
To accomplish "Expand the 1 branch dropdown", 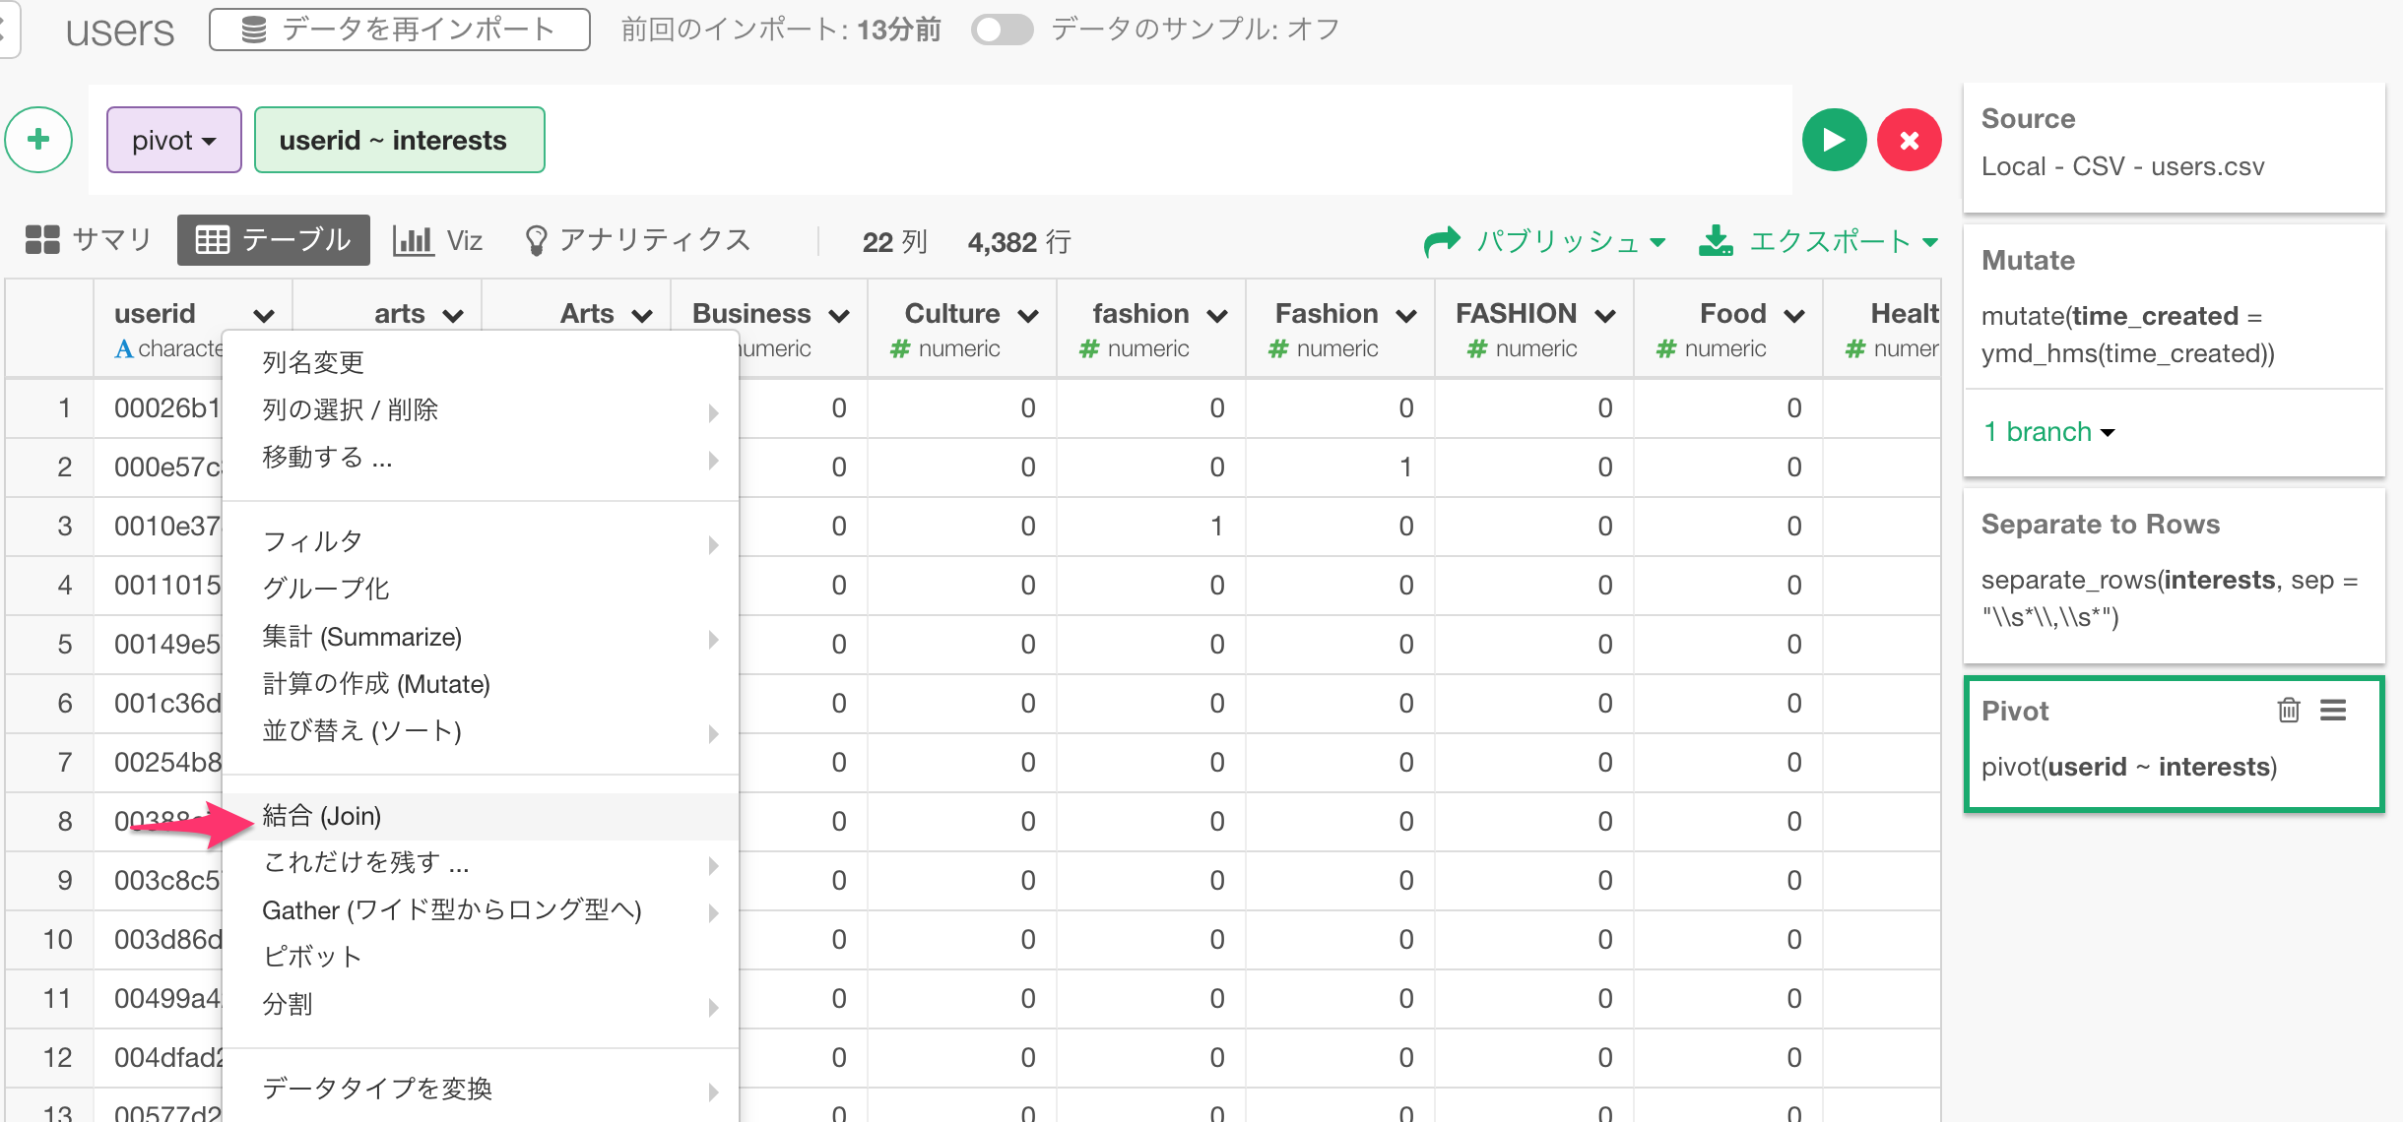I will [x=2048, y=431].
